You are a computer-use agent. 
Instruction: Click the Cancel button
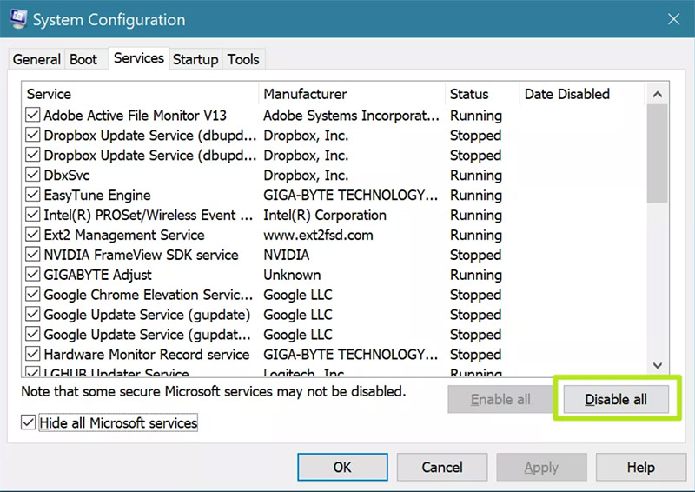point(442,467)
